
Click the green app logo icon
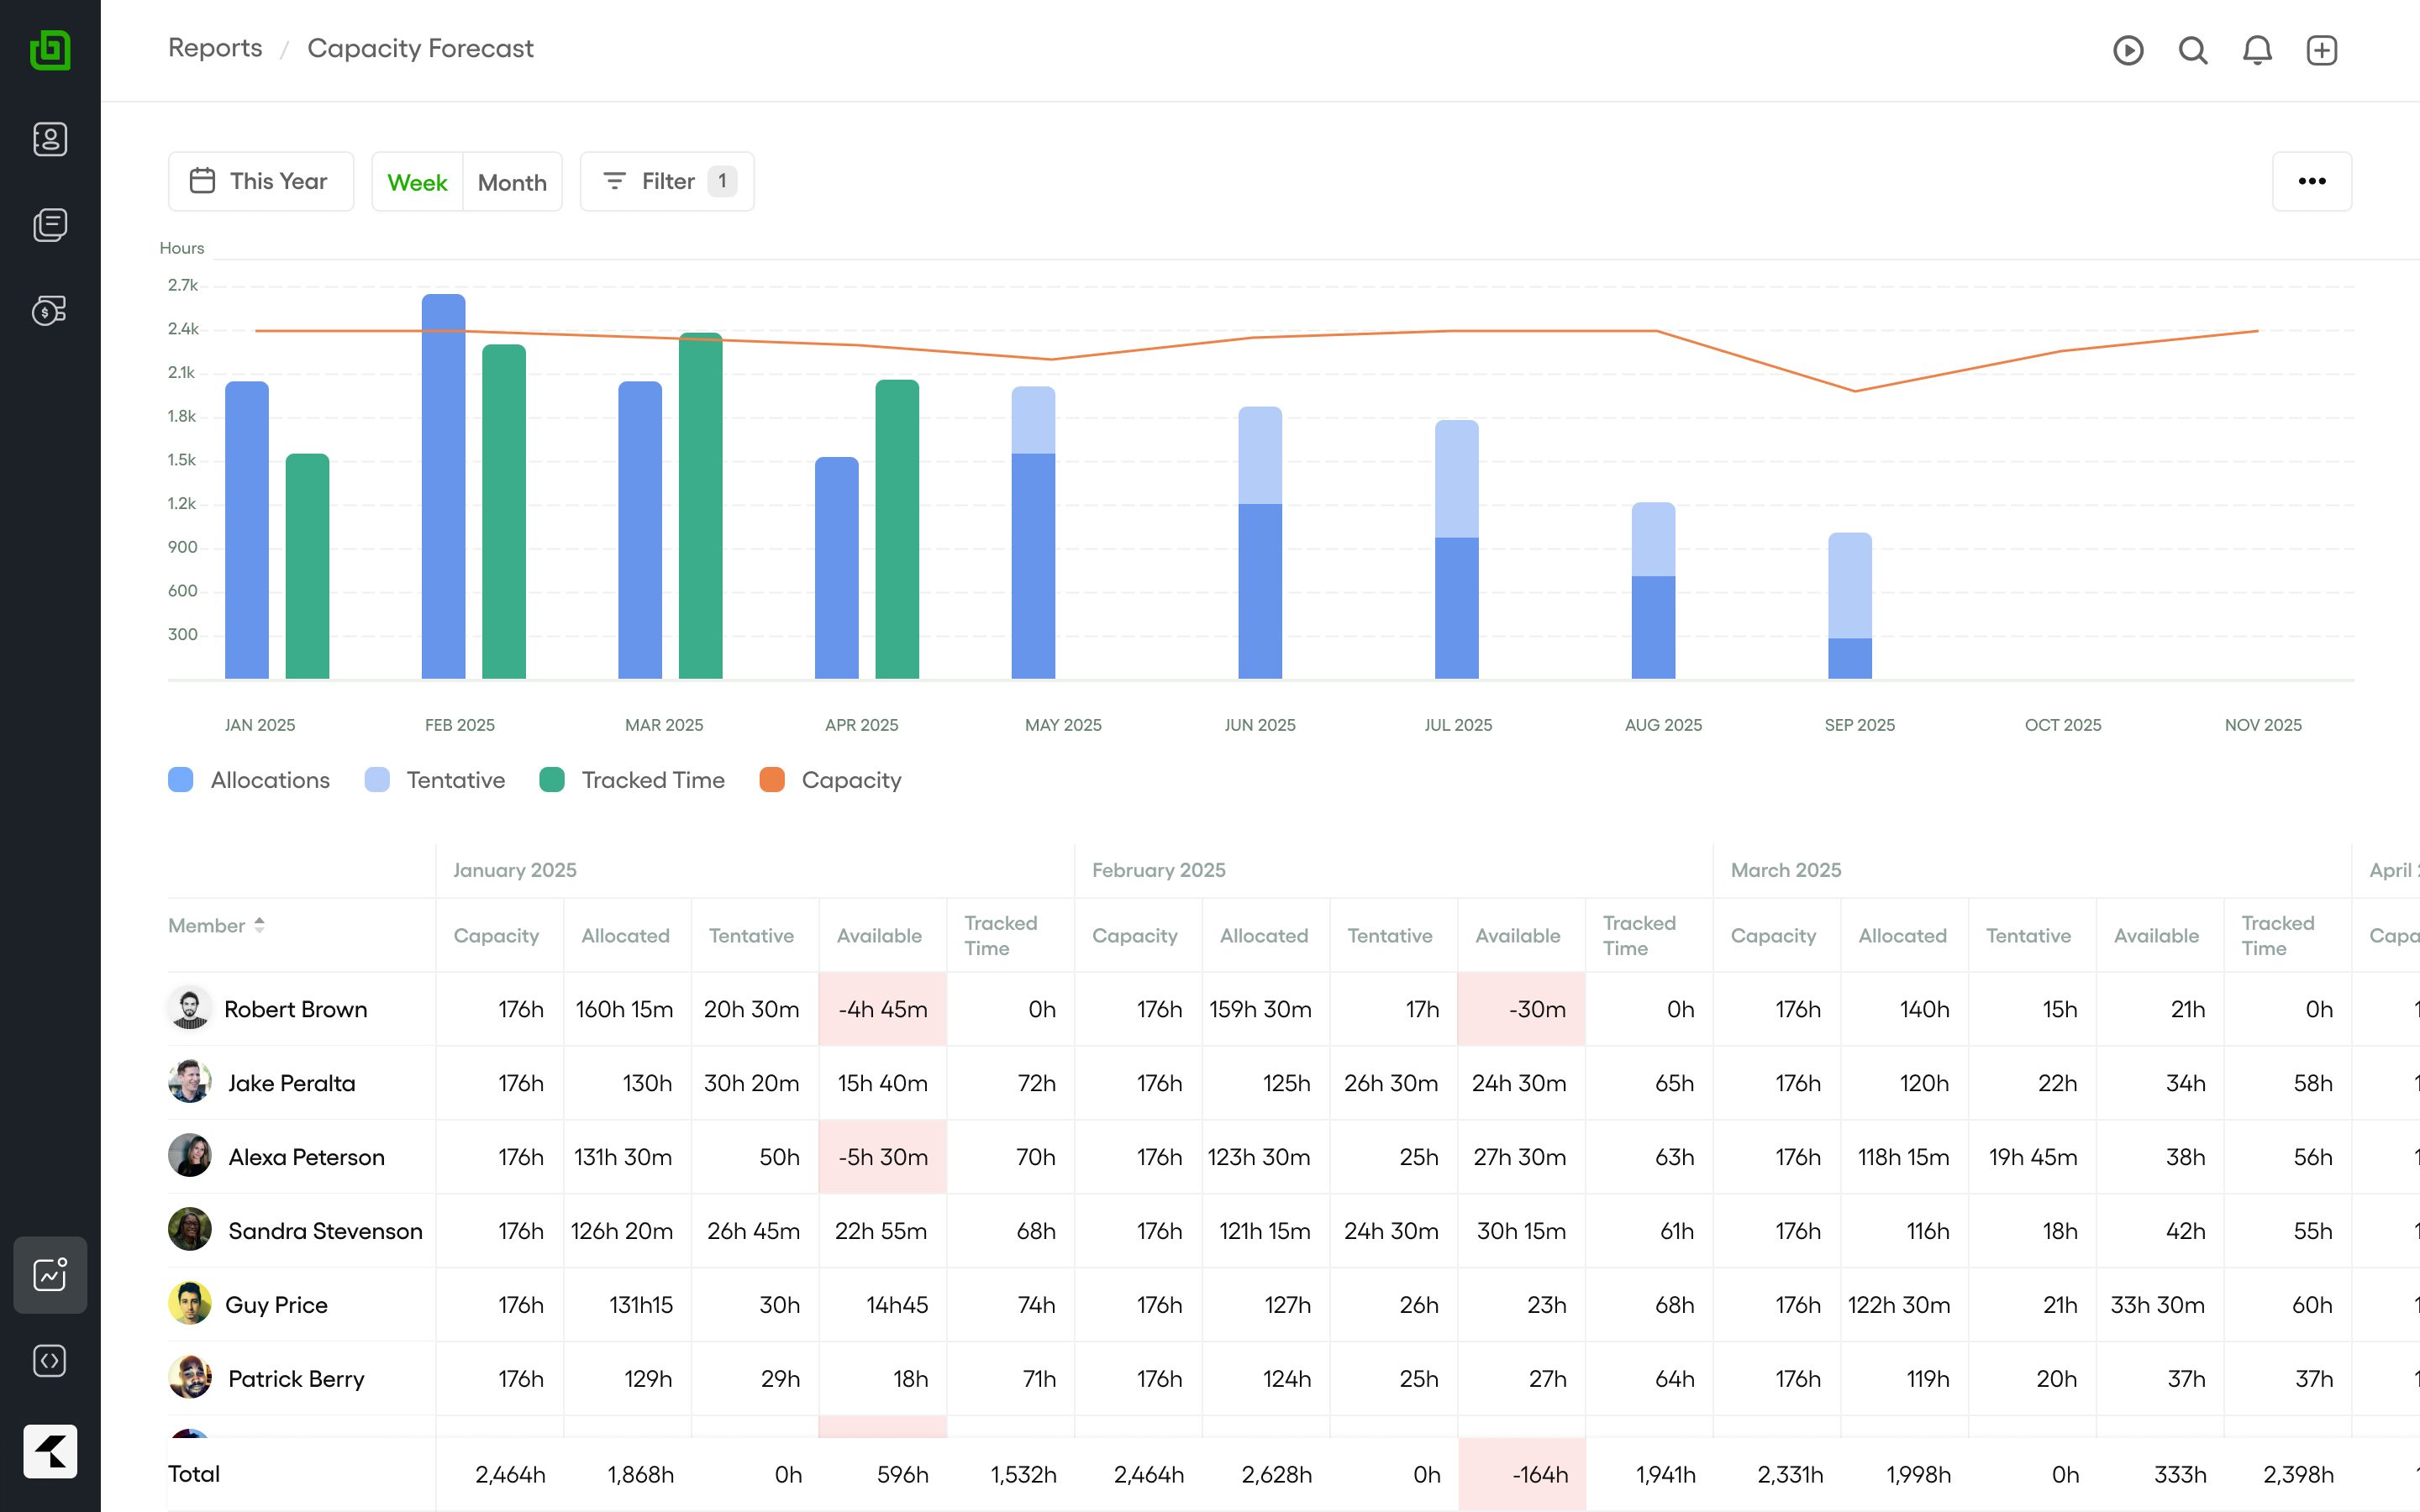(x=50, y=50)
